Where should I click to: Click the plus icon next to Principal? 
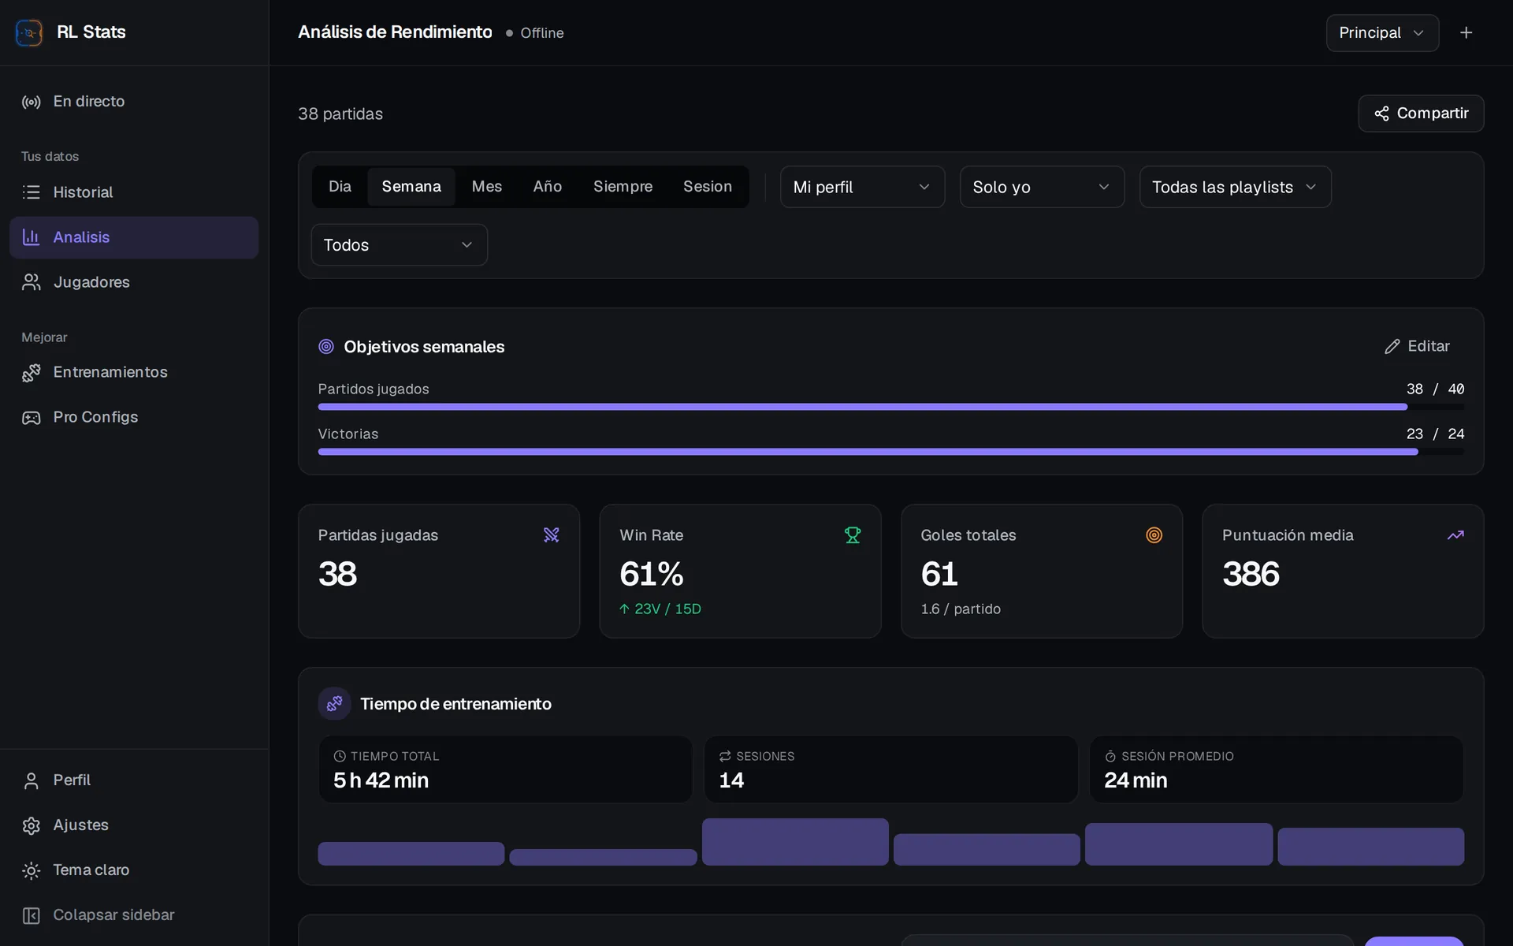(1466, 32)
